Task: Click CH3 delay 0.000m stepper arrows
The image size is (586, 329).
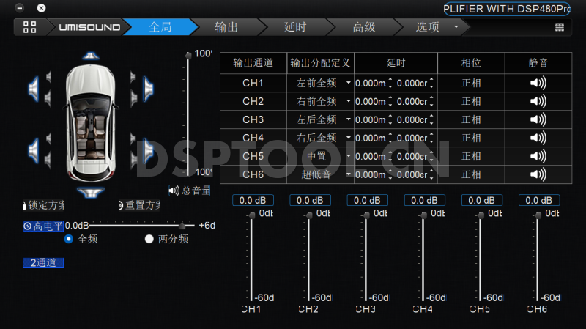Action: point(390,119)
